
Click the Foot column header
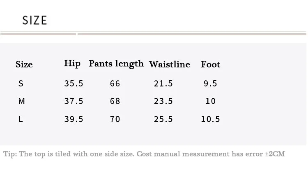pyautogui.click(x=210, y=64)
